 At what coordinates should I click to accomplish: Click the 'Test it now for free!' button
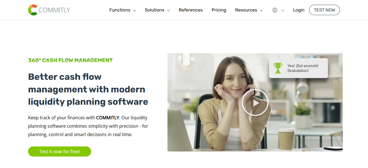pos(59,151)
